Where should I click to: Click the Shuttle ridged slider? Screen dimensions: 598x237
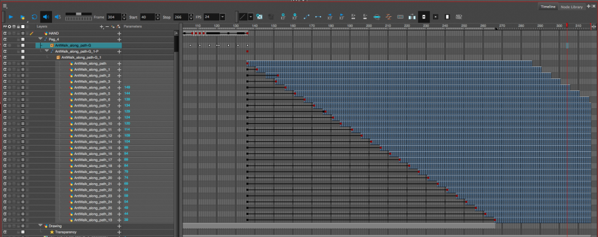pos(79,19)
